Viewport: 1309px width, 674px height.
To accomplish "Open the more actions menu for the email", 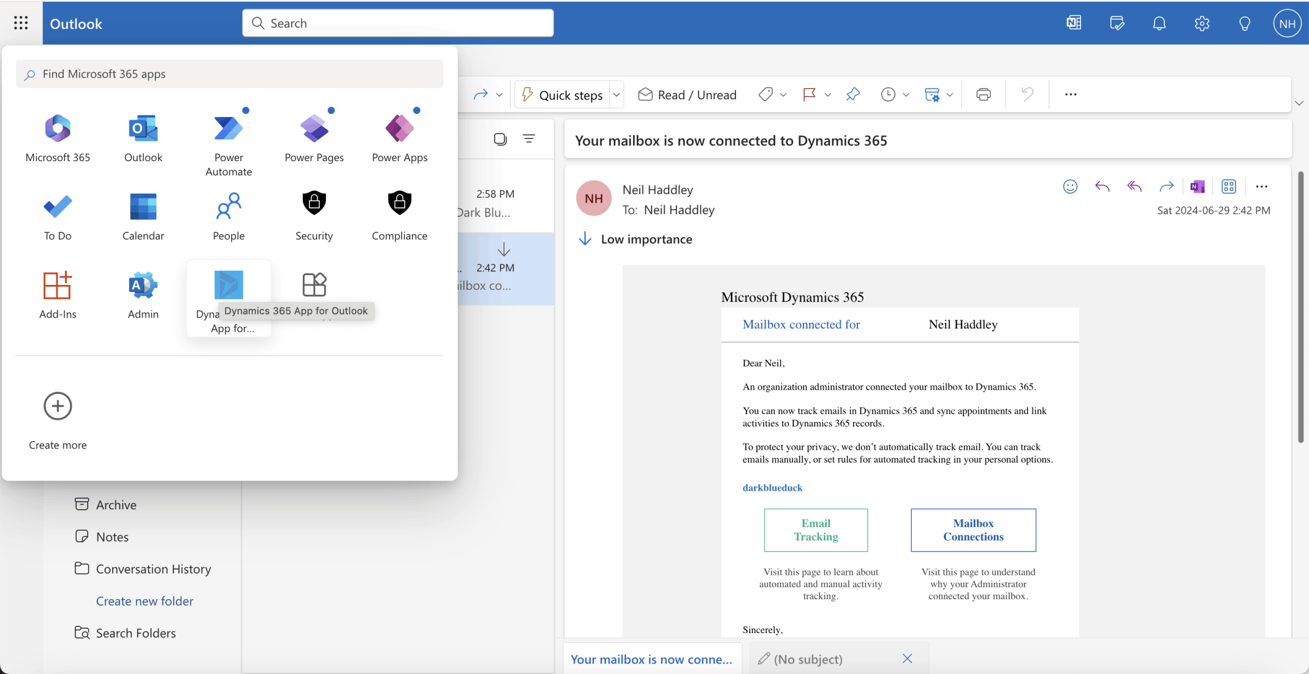I will (1261, 186).
